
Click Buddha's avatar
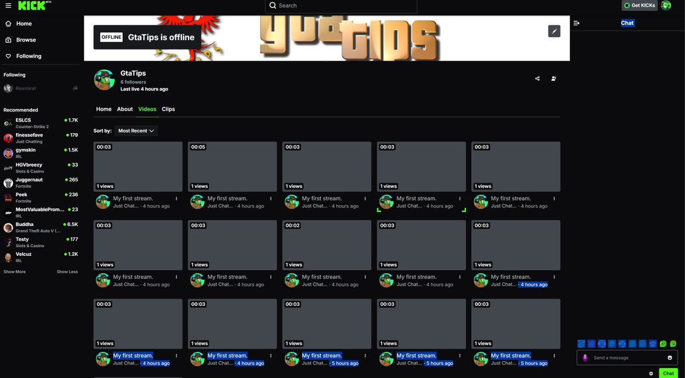point(8,227)
